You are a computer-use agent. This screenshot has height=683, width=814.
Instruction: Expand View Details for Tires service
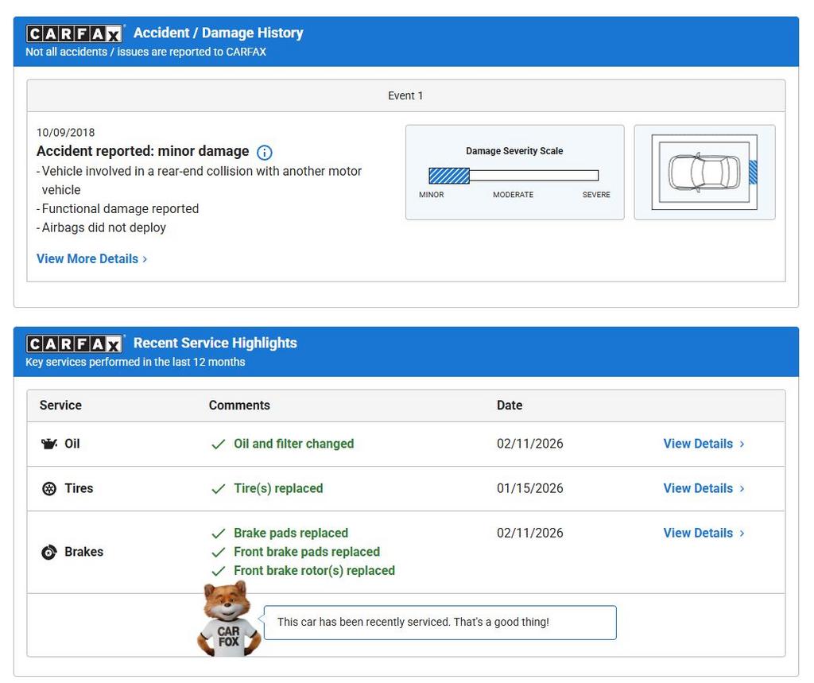pyautogui.click(x=704, y=488)
